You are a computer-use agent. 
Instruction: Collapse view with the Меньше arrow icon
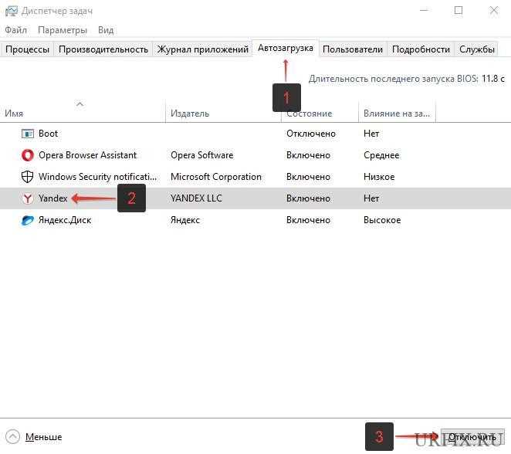12,437
